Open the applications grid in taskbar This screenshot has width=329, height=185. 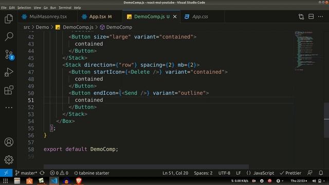click(6, 181)
